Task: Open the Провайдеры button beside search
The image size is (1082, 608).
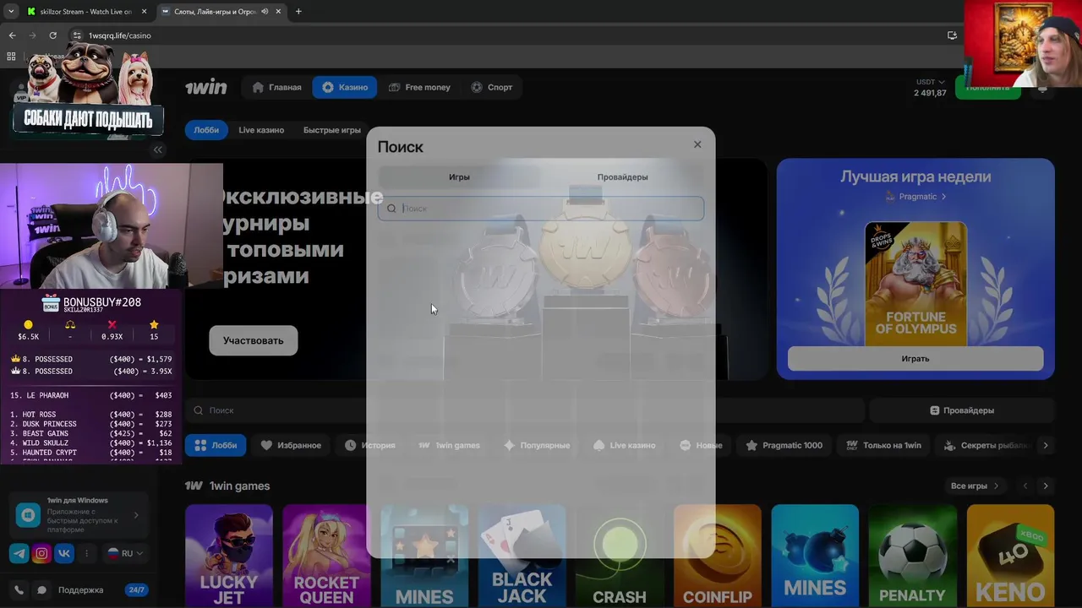Action: (x=962, y=410)
